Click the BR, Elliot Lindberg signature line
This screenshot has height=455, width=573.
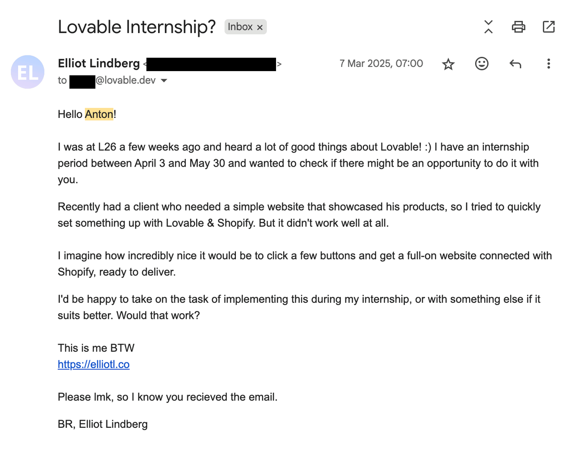pos(103,424)
